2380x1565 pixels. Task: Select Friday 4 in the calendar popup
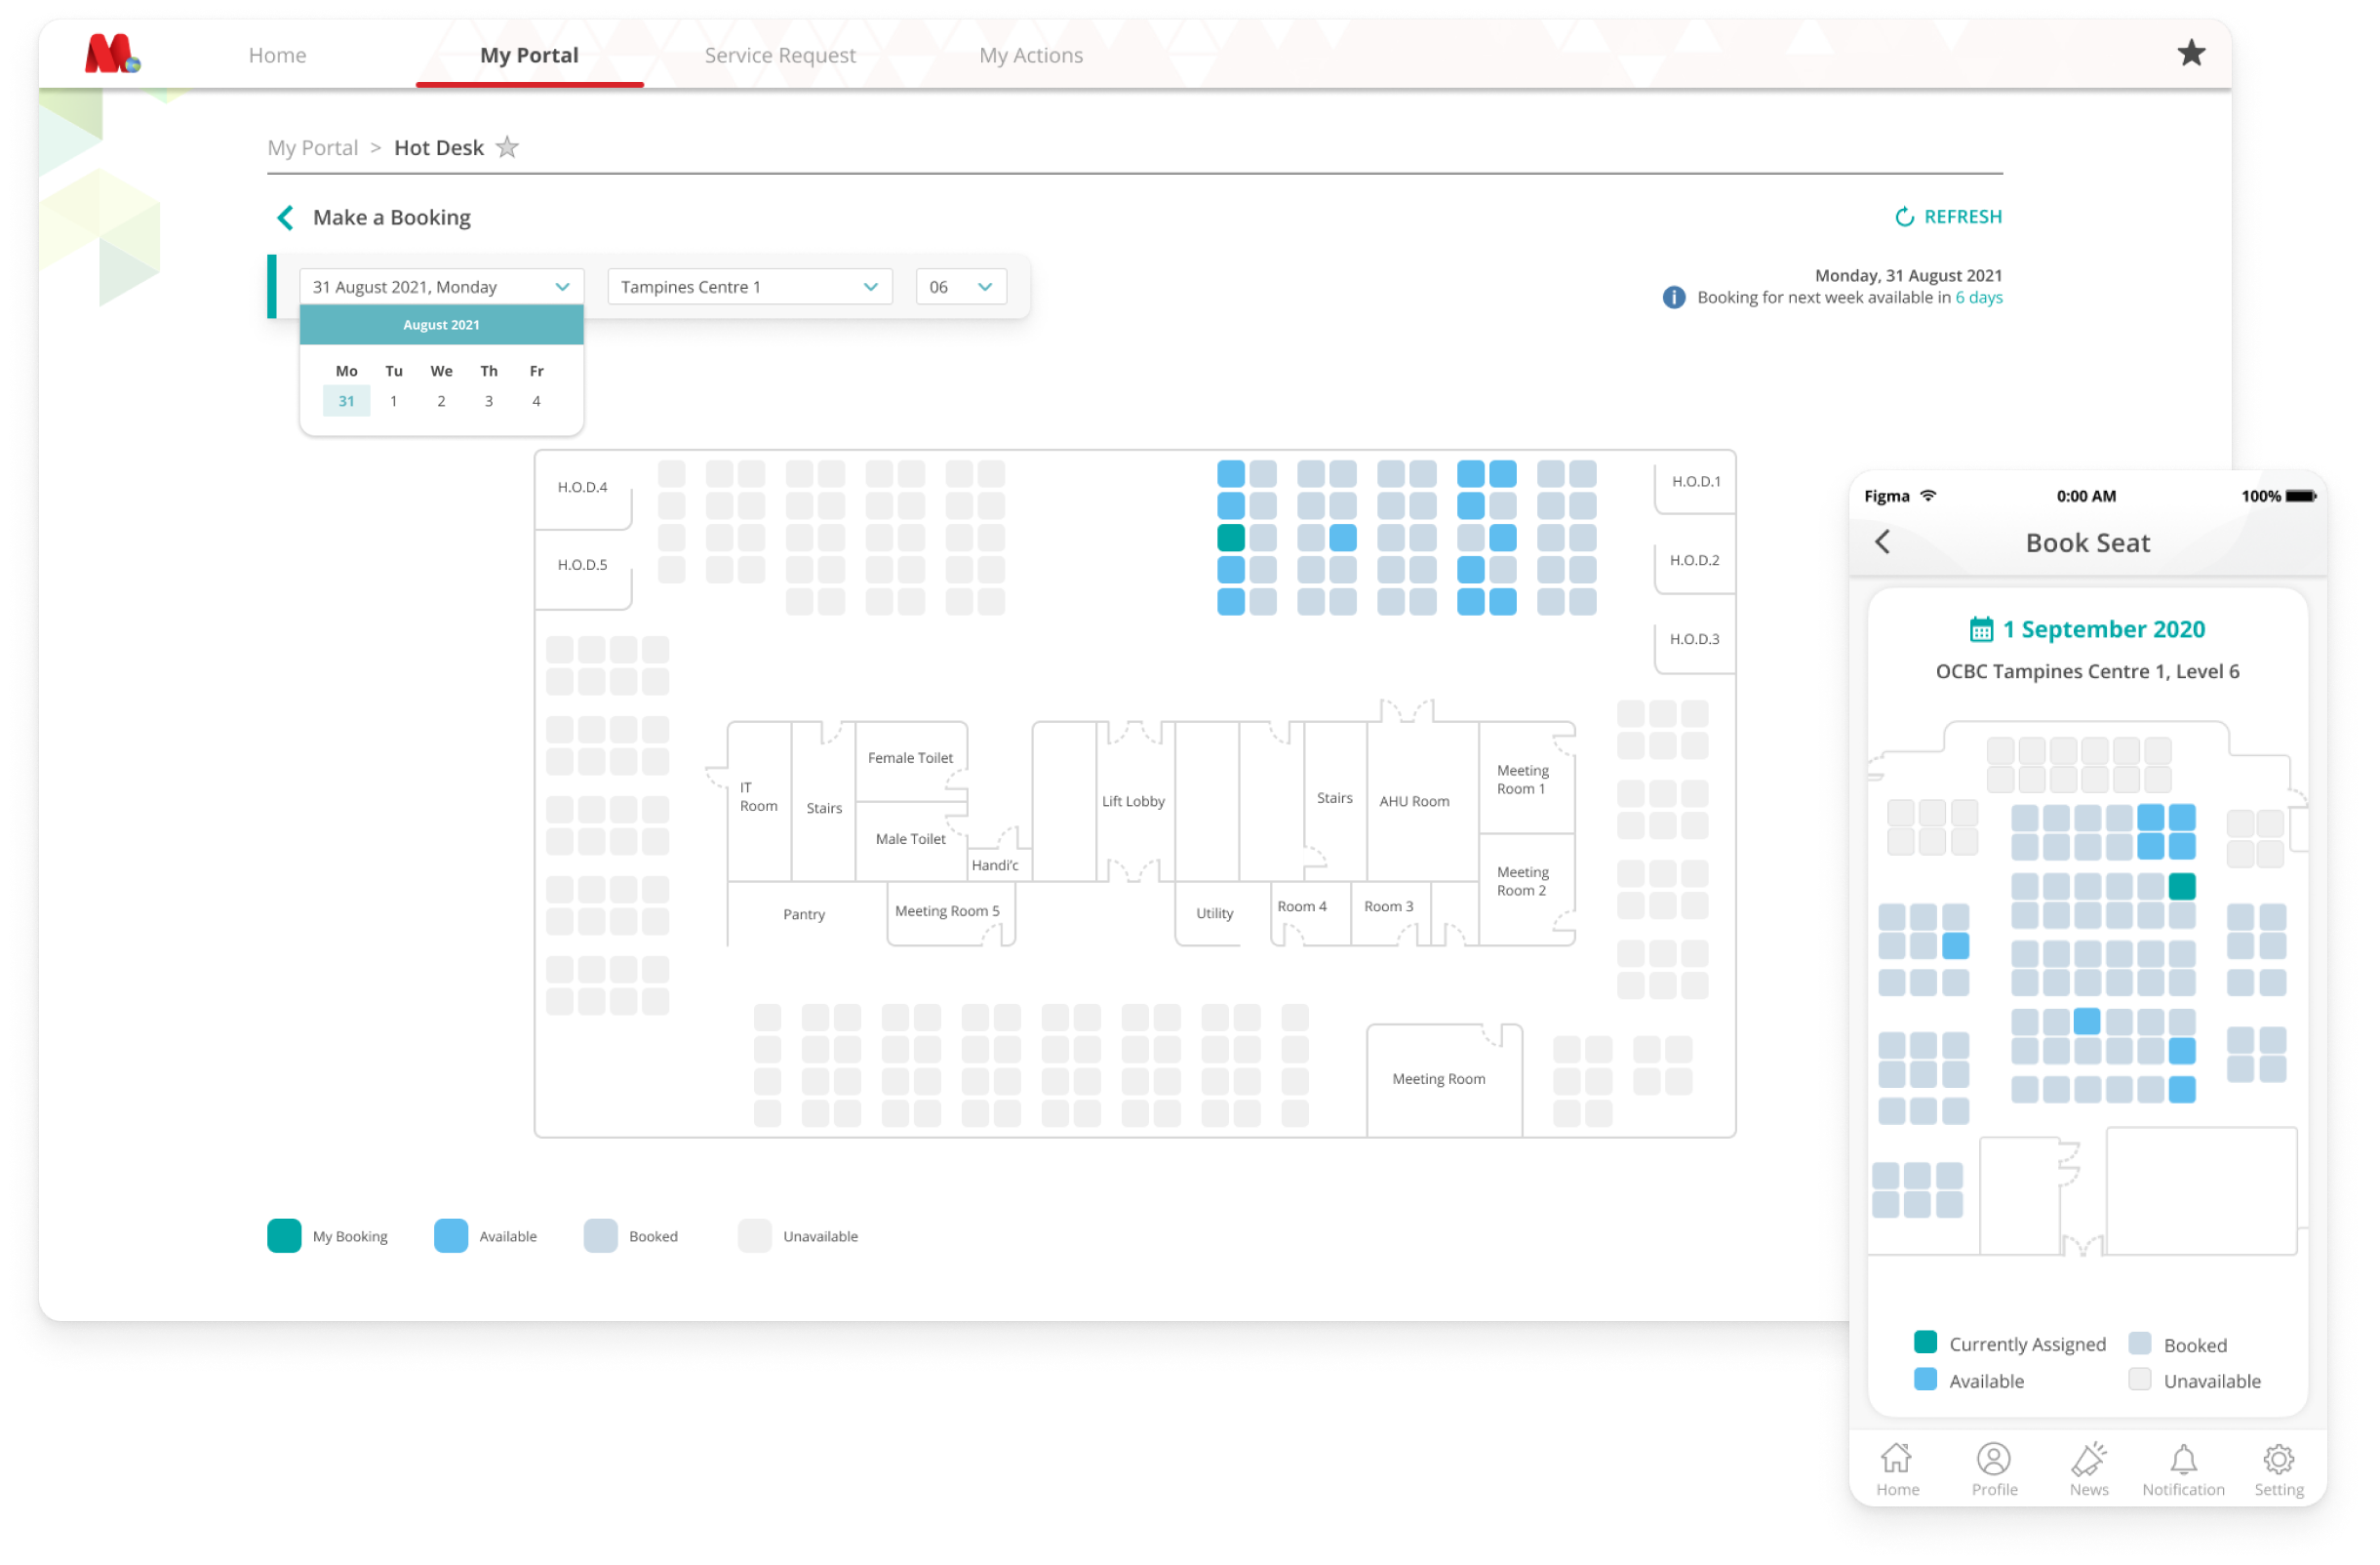pyautogui.click(x=536, y=401)
